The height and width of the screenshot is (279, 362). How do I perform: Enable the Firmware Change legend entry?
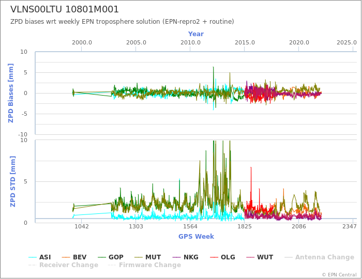[144, 265]
